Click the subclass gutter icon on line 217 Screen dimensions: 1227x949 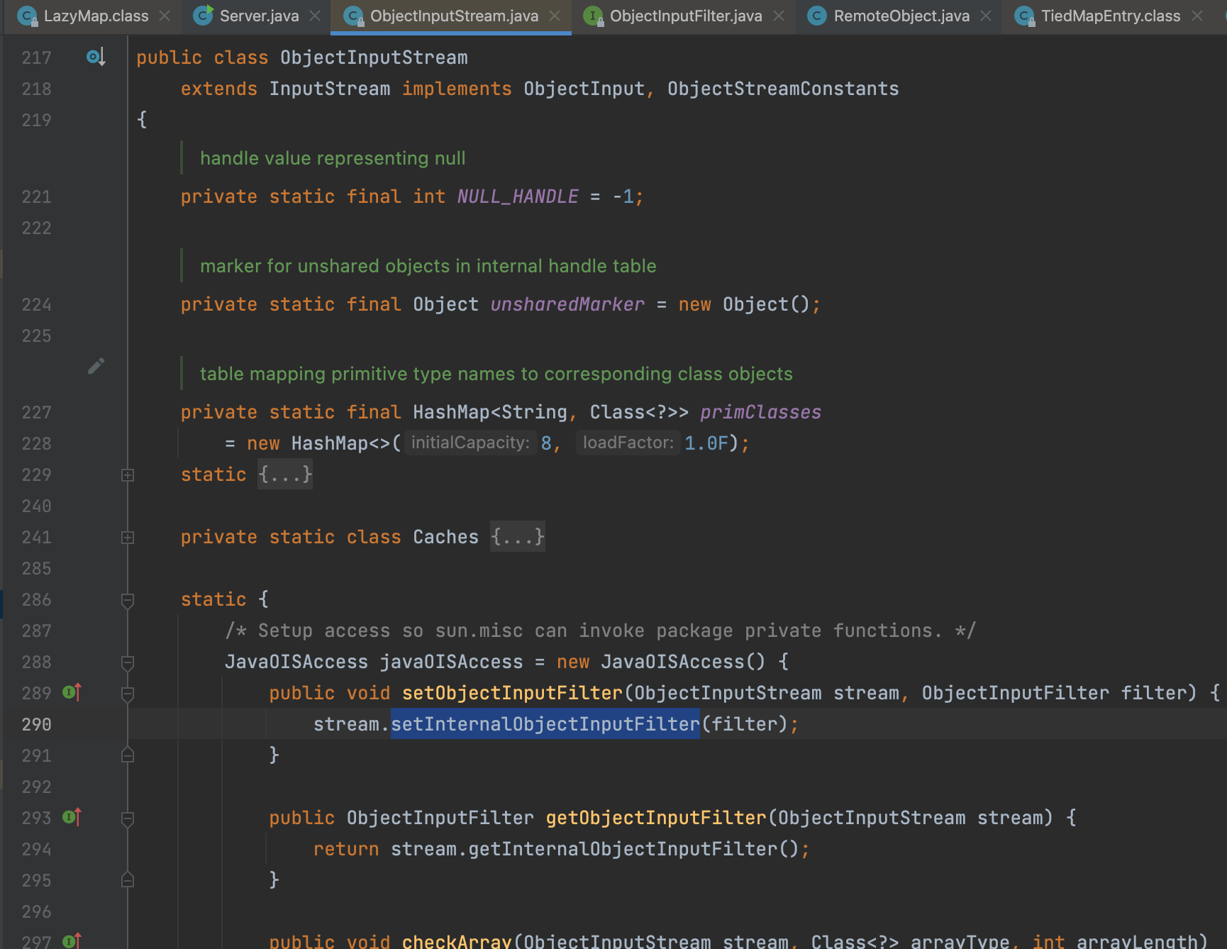(96, 57)
